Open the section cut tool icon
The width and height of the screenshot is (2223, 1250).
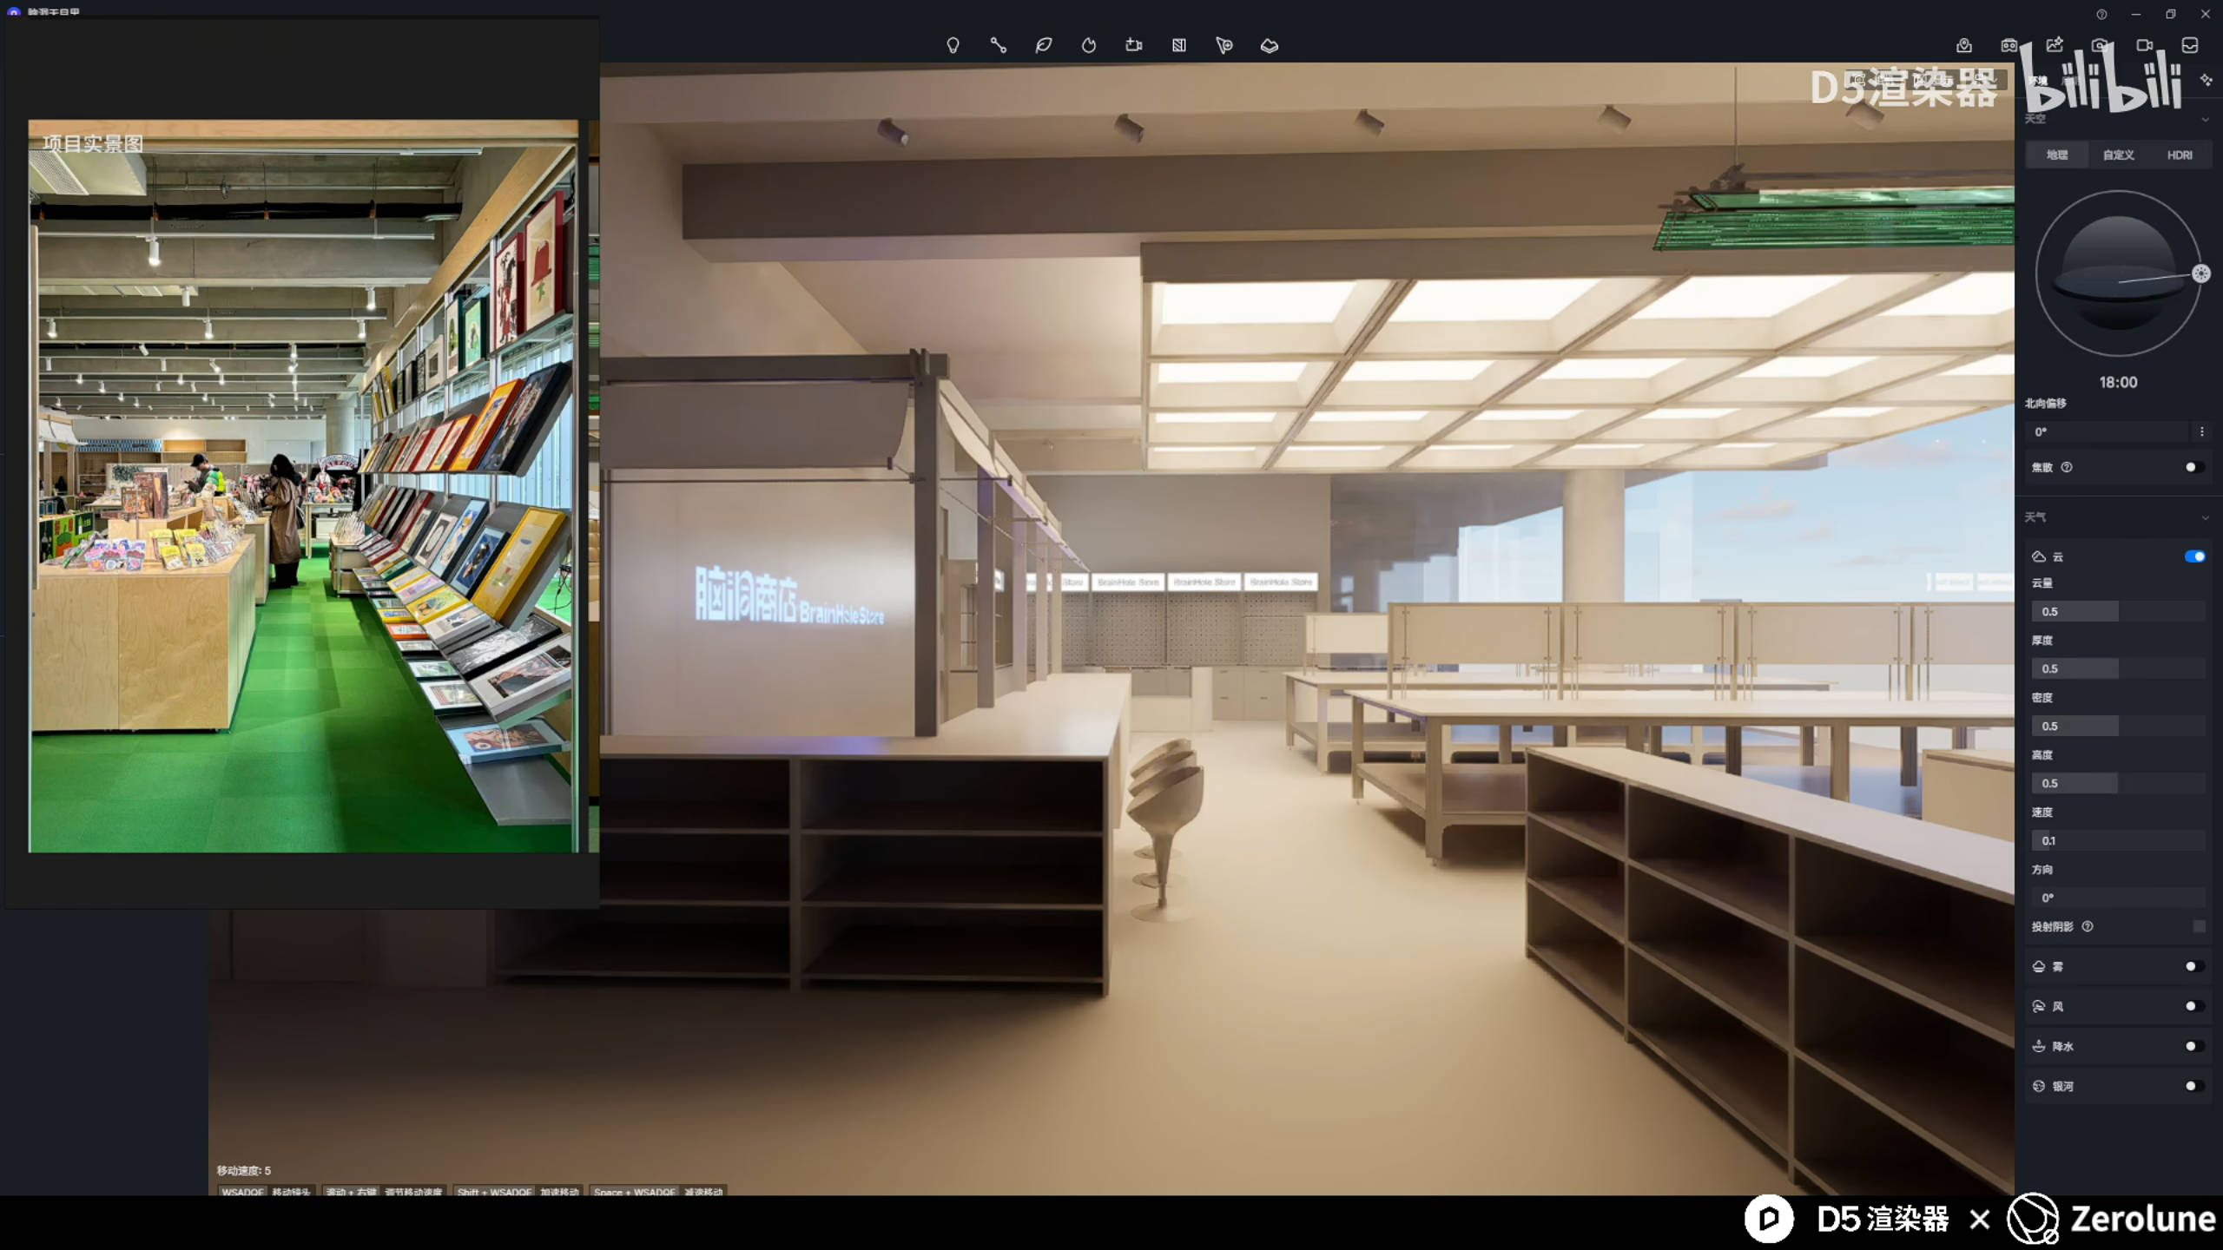coord(1179,45)
